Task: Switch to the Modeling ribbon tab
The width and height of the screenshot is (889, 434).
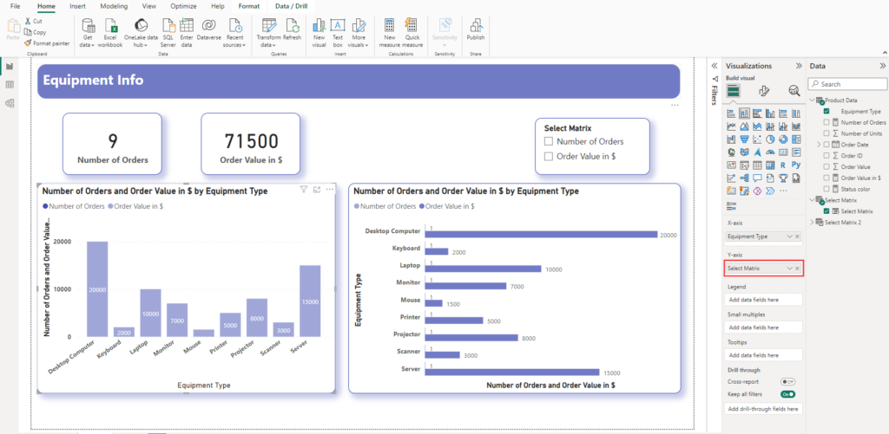Action: (114, 6)
